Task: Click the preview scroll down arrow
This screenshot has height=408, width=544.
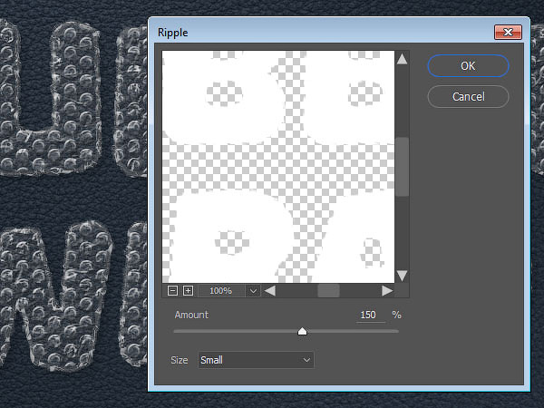Action: tap(402, 277)
